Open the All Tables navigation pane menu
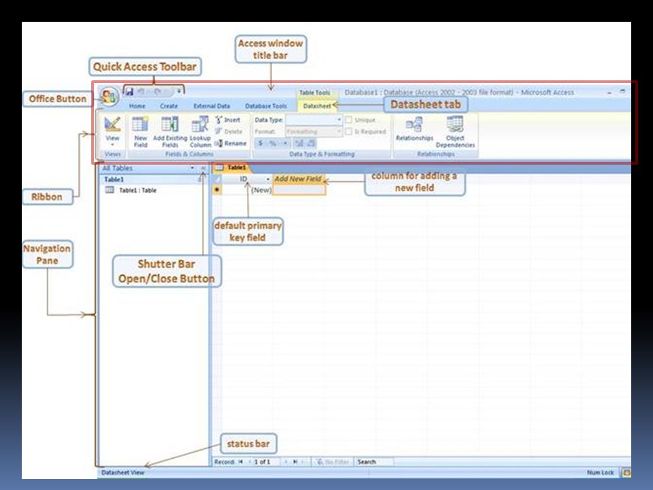Screen dimensions: 653x490 point(192,168)
